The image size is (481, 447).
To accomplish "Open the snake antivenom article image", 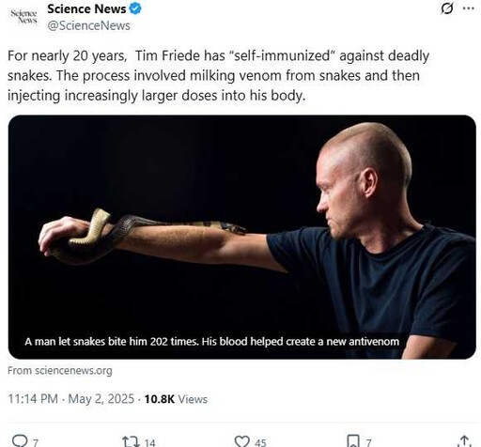I will click(241, 237).
